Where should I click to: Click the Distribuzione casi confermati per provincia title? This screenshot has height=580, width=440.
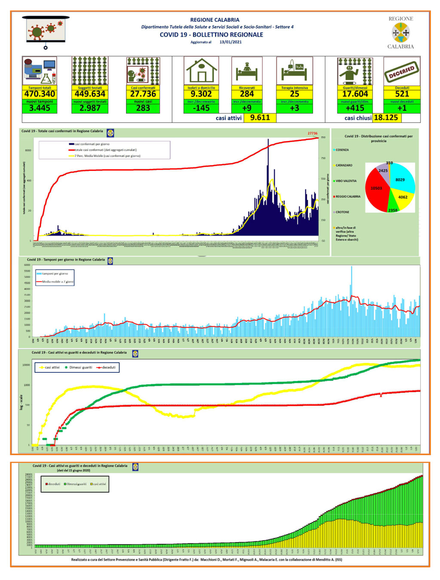pyautogui.click(x=379, y=138)
